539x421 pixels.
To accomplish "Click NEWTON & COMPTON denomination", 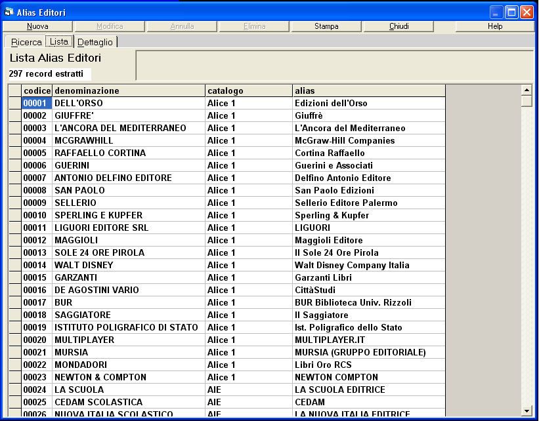I will point(129,377).
